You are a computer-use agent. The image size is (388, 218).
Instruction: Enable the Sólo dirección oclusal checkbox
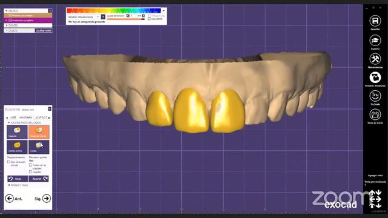tap(8, 162)
